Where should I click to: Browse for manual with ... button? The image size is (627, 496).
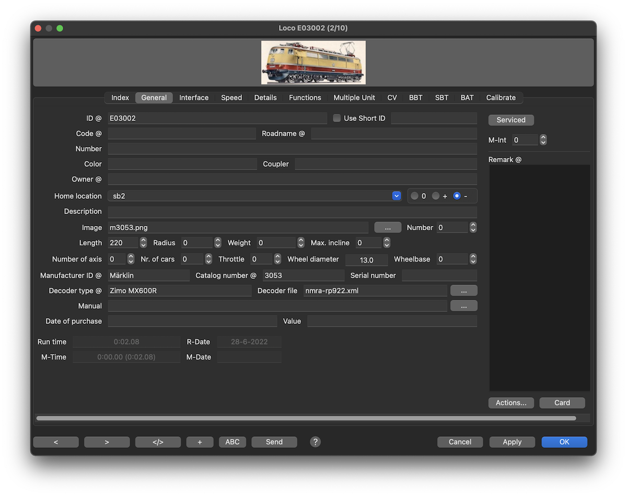tap(463, 306)
